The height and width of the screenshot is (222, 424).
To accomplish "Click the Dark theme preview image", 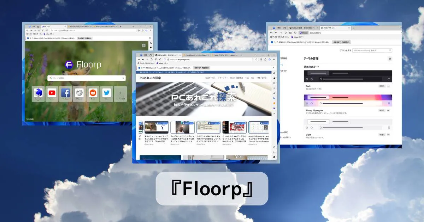I will click(x=348, y=76).
